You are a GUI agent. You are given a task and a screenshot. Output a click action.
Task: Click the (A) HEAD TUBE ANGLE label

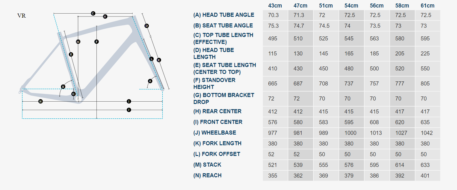224,15
